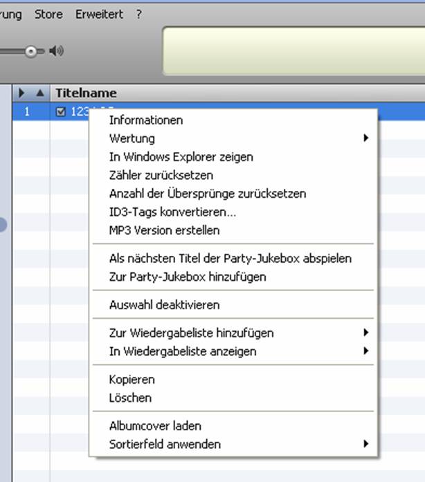Click Zähler zurücksetzen
Screen dimensions: 425x482
pos(161,176)
